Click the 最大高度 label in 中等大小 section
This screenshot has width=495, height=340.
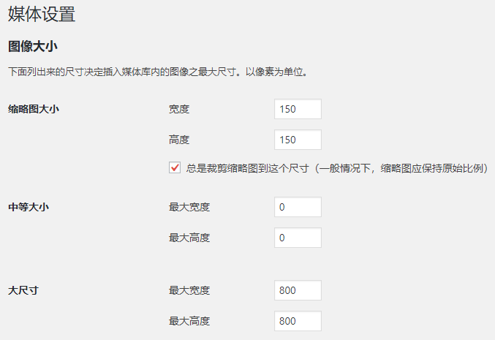tap(189, 238)
